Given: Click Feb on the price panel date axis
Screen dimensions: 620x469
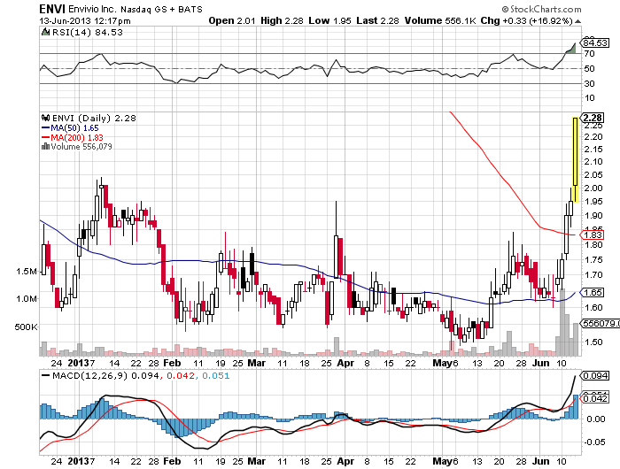Looking at the screenshot, I should [x=172, y=363].
